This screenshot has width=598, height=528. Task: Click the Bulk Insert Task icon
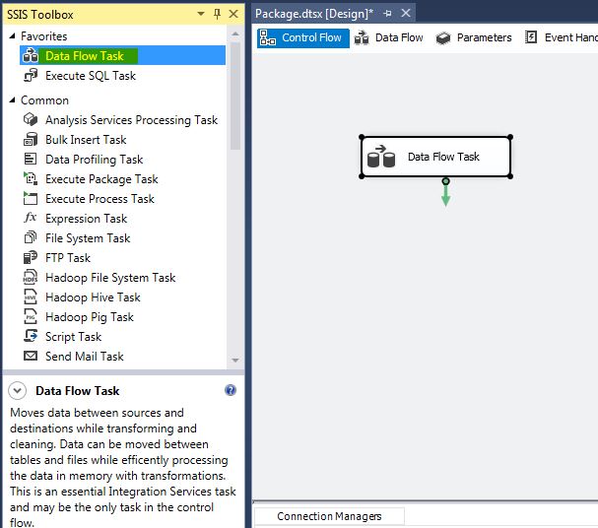pos(31,140)
